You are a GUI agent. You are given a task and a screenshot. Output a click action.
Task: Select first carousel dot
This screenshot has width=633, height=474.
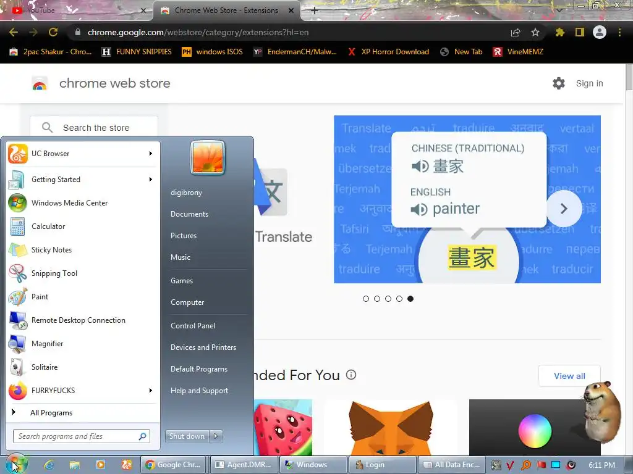(366, 299)
